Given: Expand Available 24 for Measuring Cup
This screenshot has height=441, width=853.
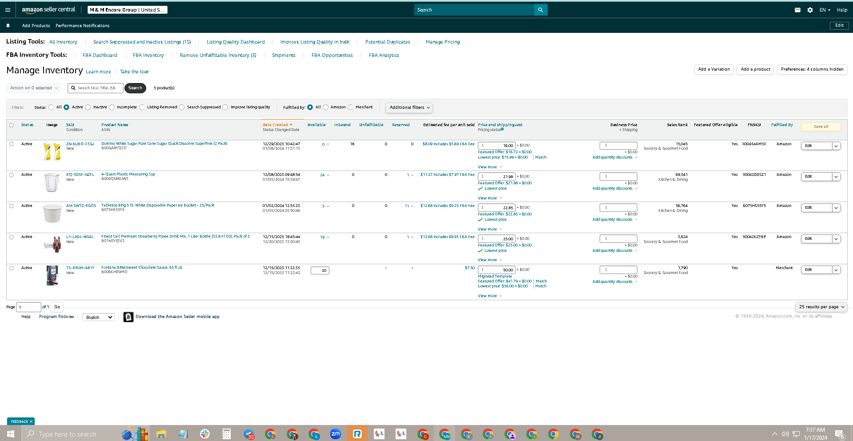Looking at the screenshot, I should [324, 175].
